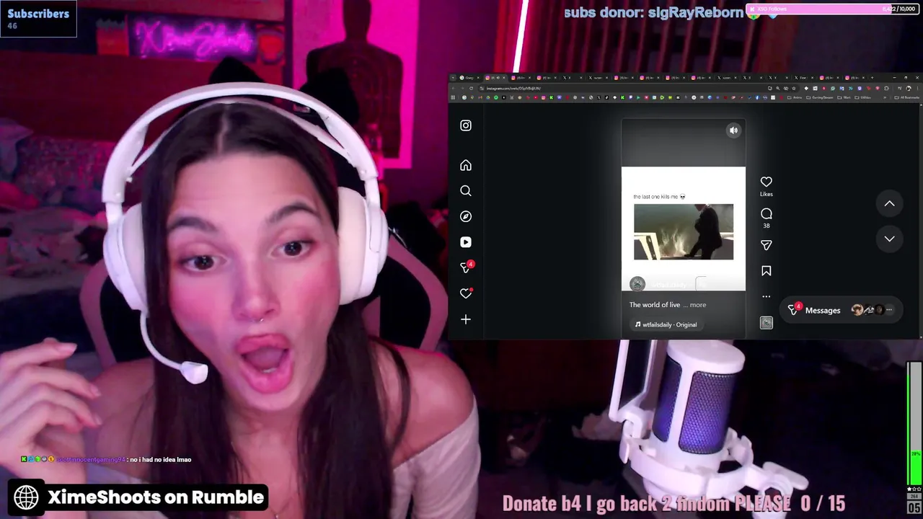The width and height of the screenshot is (923, 519).
Task: Reload the page in the browser
Action: coord(471,89)
